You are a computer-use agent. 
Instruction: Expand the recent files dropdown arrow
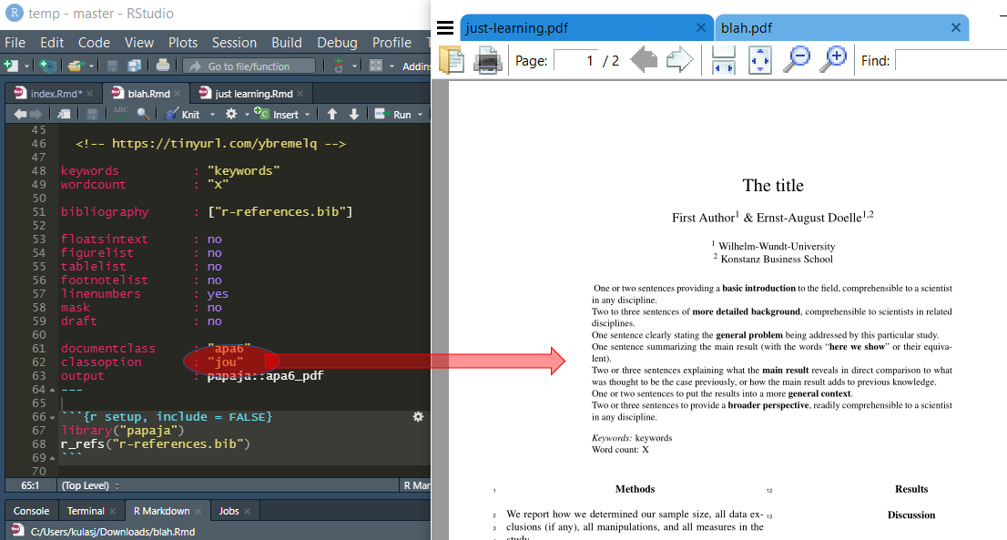(91, 66)
